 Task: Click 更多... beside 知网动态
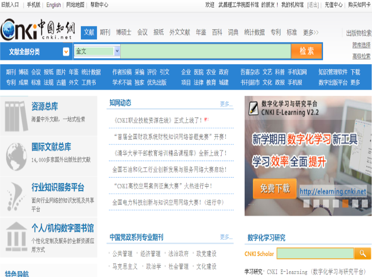226,104
